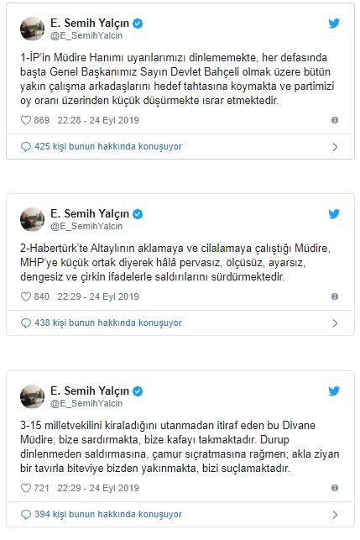This screenshot has height=540, width=360.
Task: Open the '438 kişi bunun hakkında konuşuyor' link
Action: [x=108, y=323]
